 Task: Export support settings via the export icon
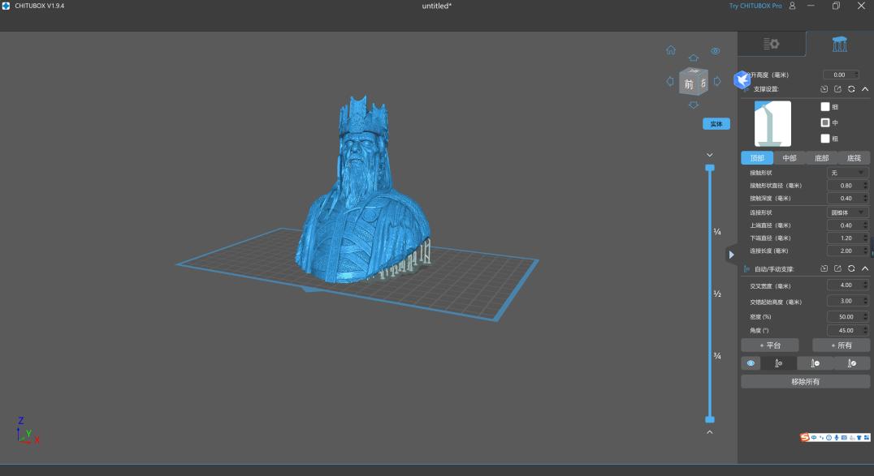tap(837, 89)
